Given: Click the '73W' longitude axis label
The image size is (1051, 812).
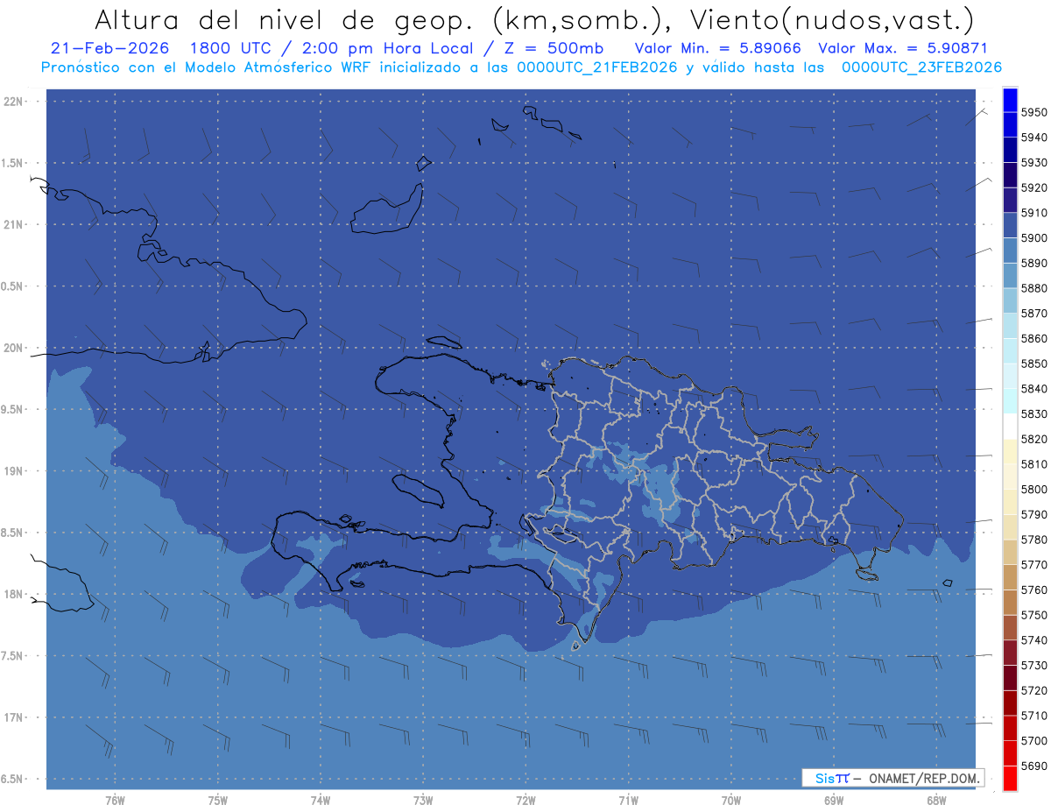Looking at the screenshot, I should pyautogui.click(x=423, y=801).
